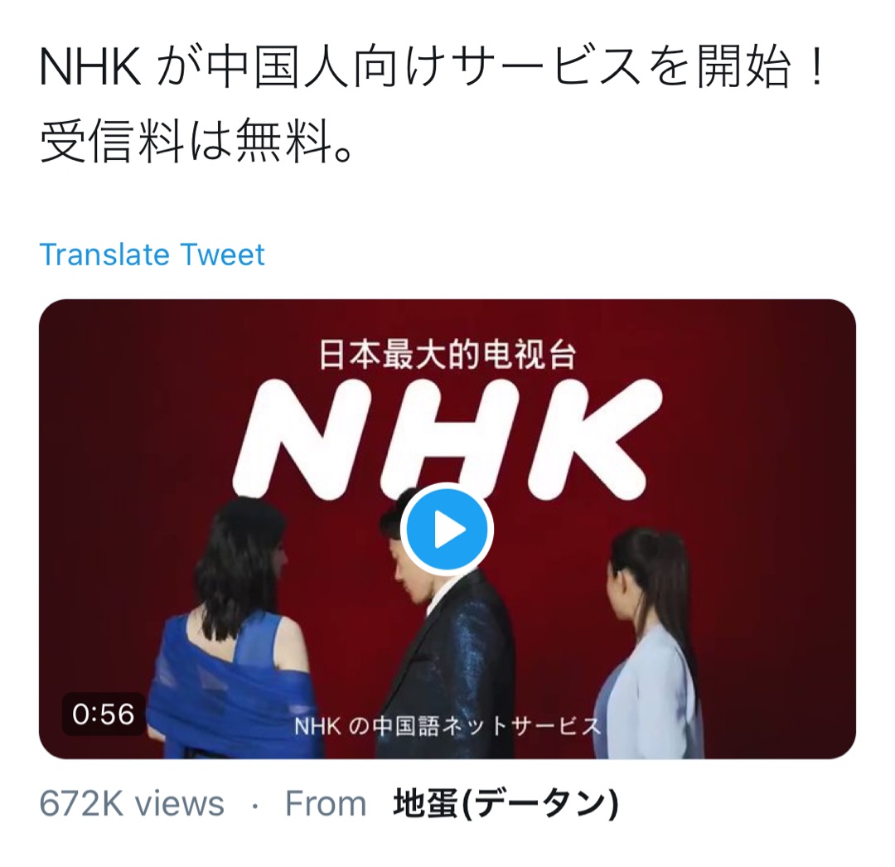The width and height of the screenshot is (895, 867).
Task: Click the large white NHK logo in video
Action: 448,438
